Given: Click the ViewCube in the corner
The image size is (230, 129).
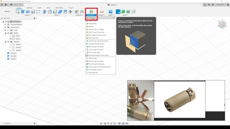Looking at the screenshot, I should [x=222, y=24].
